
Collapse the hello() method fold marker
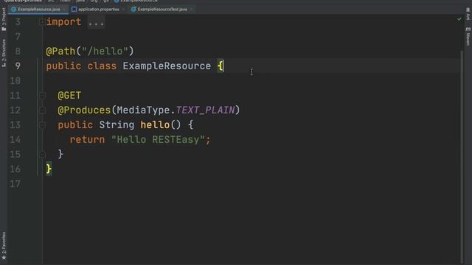pyautogui.click(x=42, y=125)
